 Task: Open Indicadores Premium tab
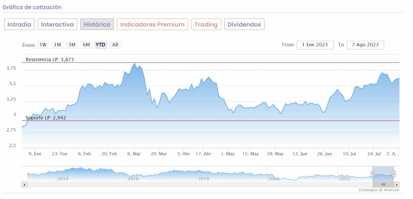[152, 24]
